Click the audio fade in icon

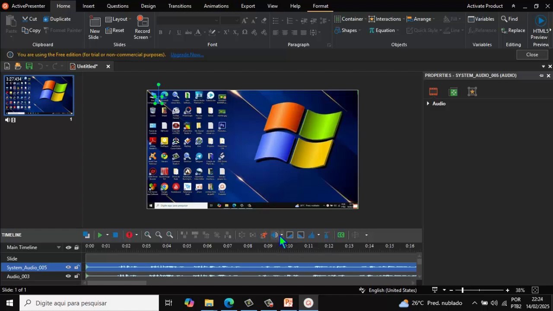point(290,235)
